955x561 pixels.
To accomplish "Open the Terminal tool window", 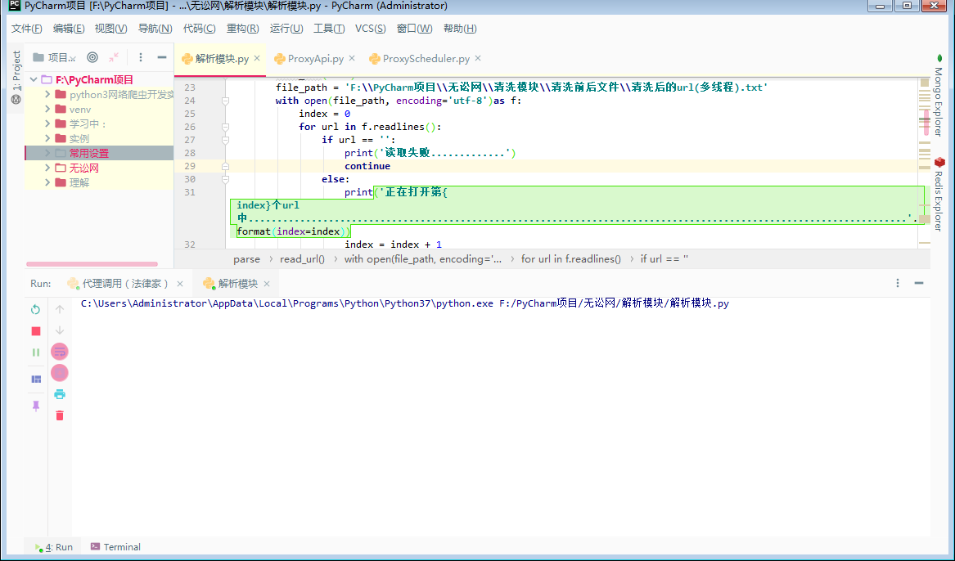I will [115, 547].
